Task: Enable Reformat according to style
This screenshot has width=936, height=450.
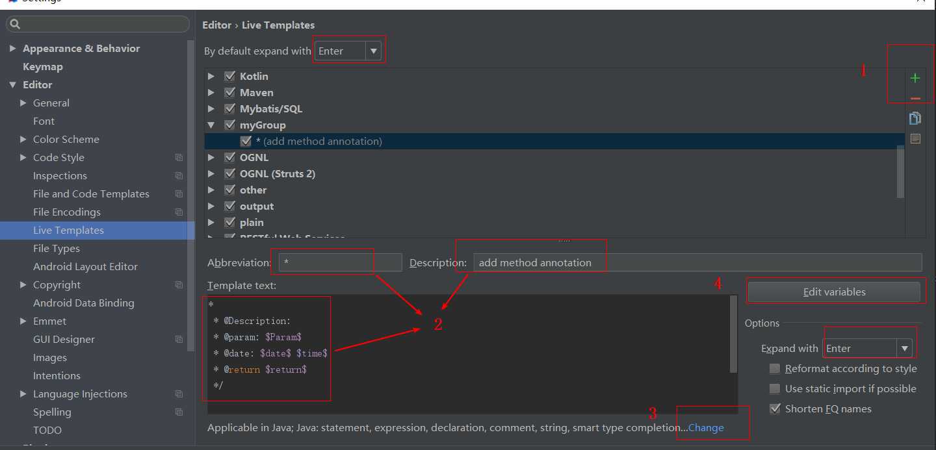Action: (775, 369)
